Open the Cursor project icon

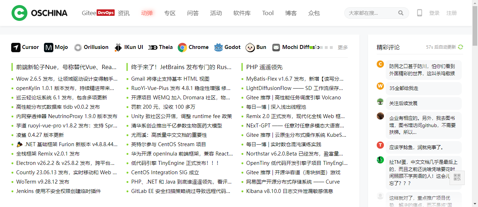(x=16, y=47)
